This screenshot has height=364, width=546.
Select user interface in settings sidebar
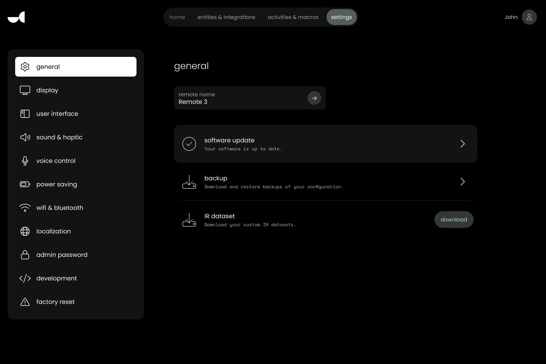(57, 114)
